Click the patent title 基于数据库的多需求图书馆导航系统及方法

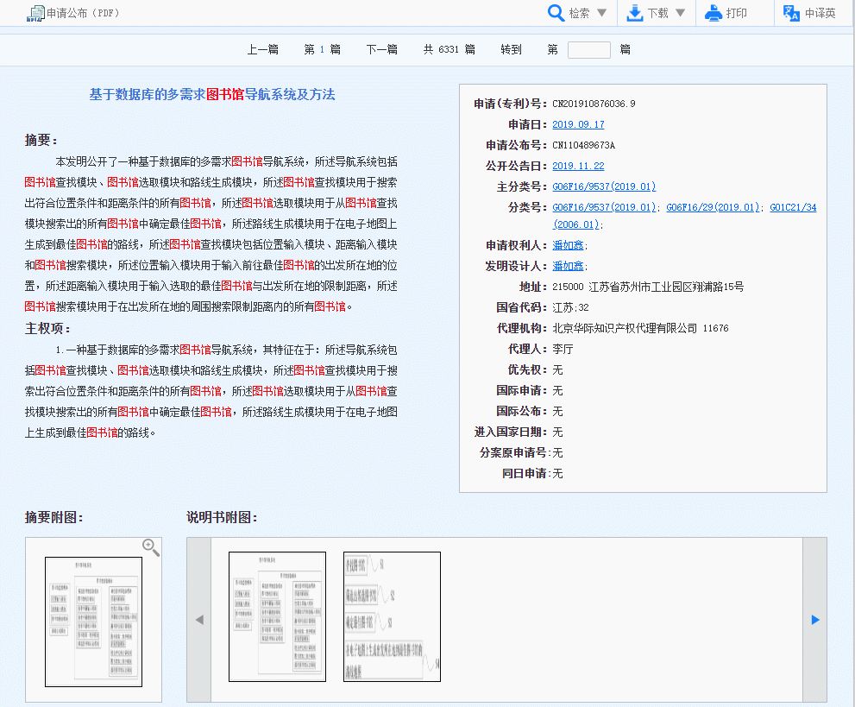(x=212, y=94)
